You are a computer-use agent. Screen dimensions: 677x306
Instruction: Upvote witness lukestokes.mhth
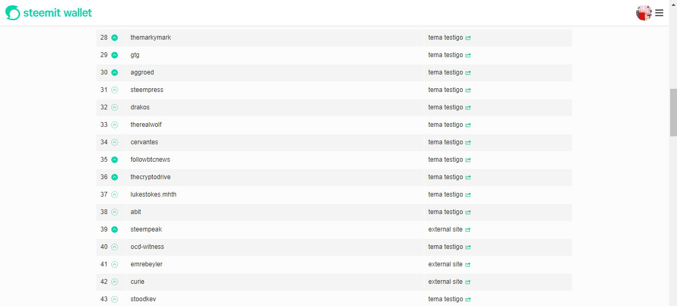click(x=114, y=194)
